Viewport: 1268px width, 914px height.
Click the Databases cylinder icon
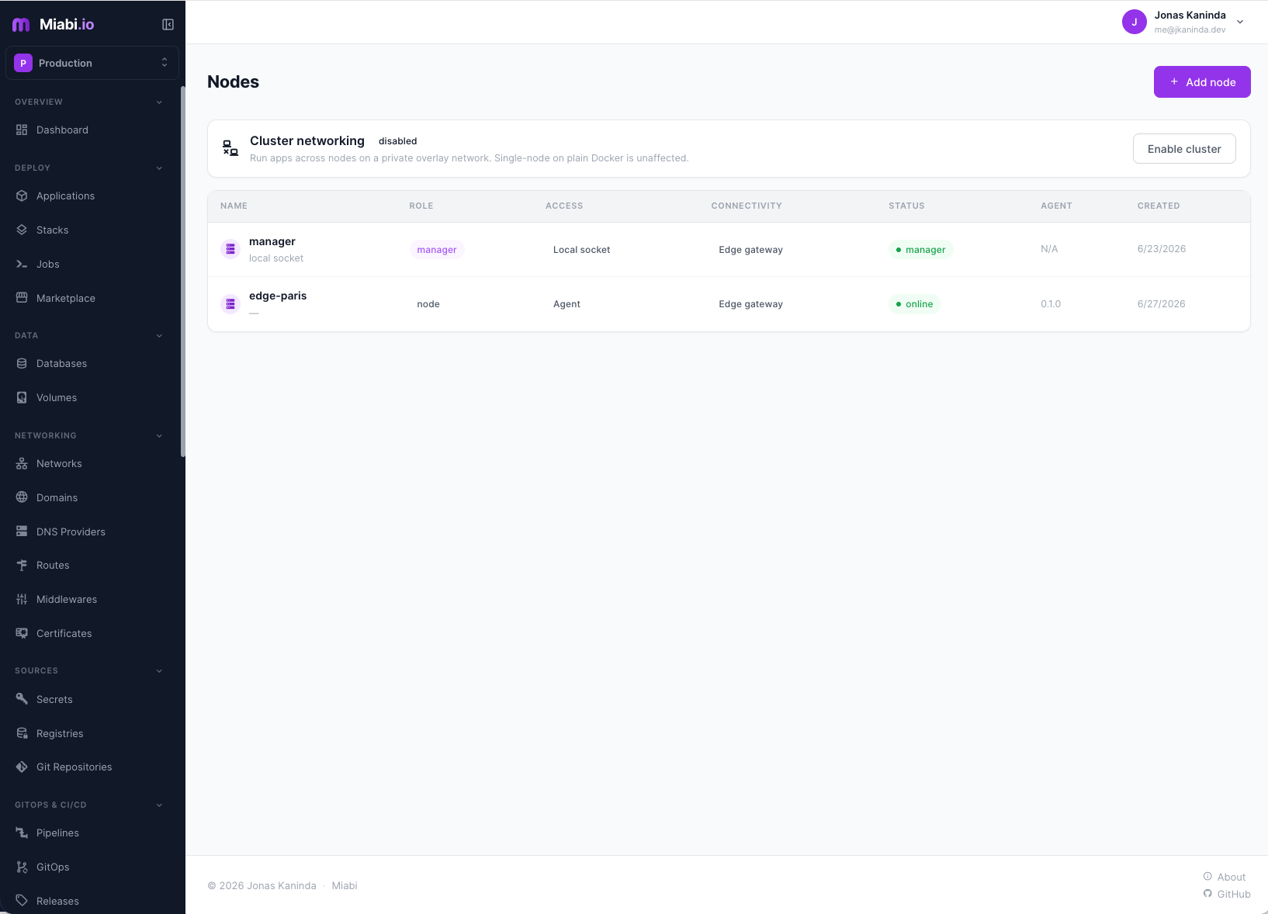[22, 364]
